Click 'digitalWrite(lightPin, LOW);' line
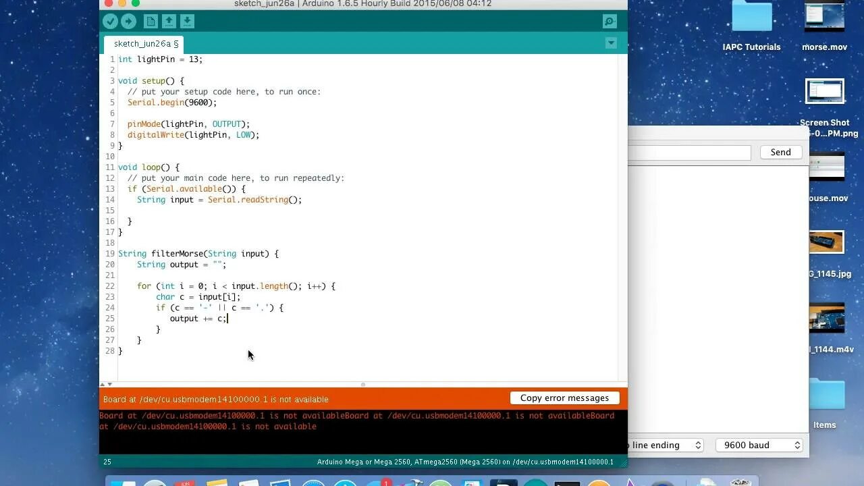864x486 pixels. (x=193, y=135)
